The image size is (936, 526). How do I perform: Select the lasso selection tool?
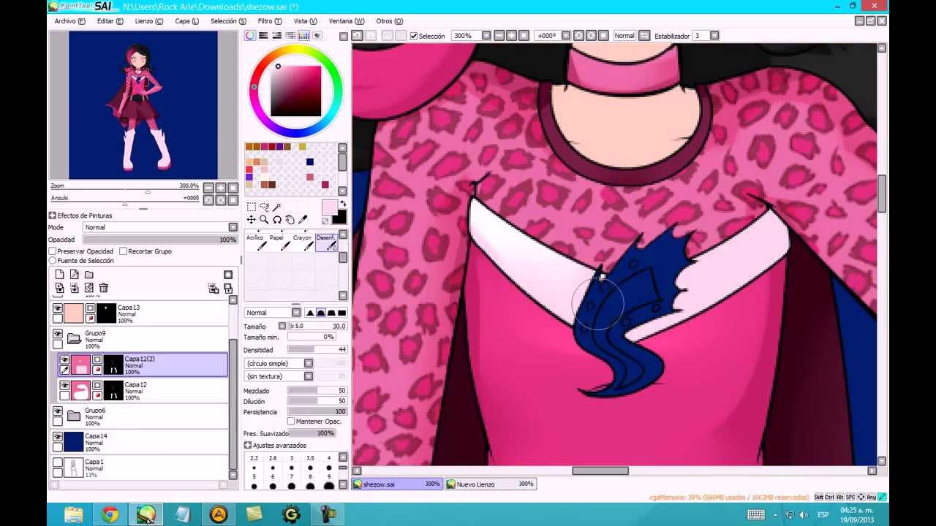(x=264, y=207)
